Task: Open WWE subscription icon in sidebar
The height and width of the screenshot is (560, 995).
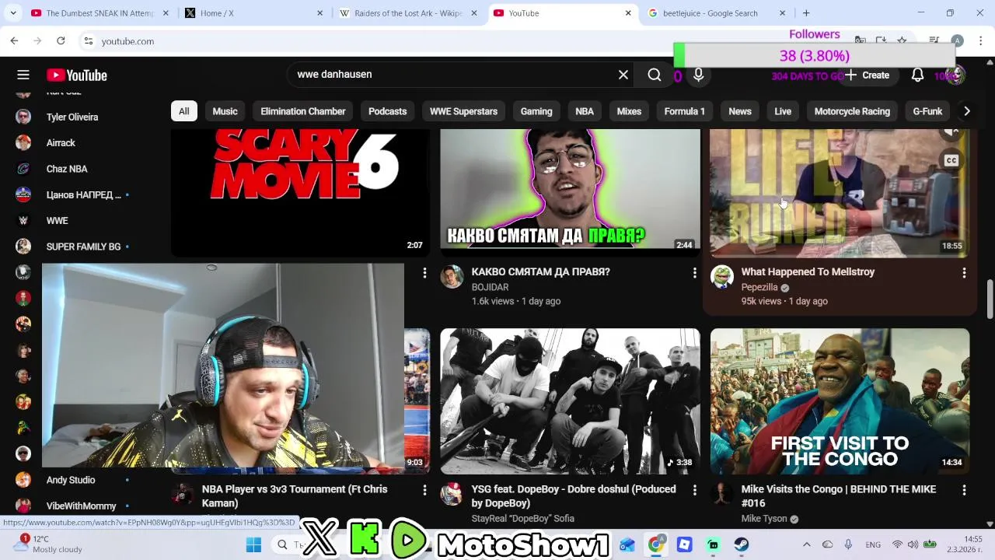Action: point(23,221)
